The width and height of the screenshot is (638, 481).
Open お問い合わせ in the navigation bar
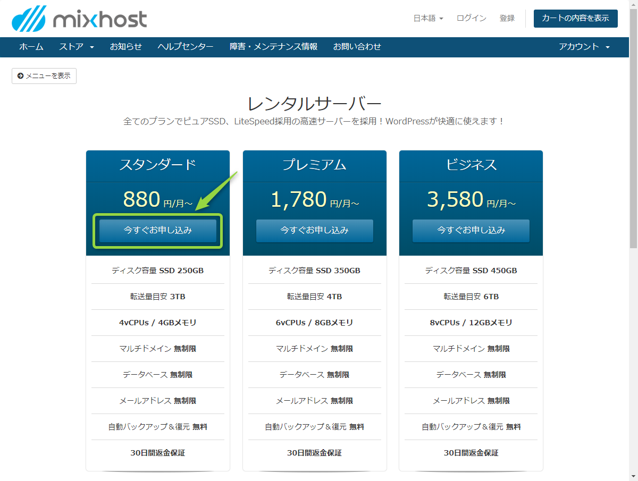pyautogui.click(x=357, y=47)
